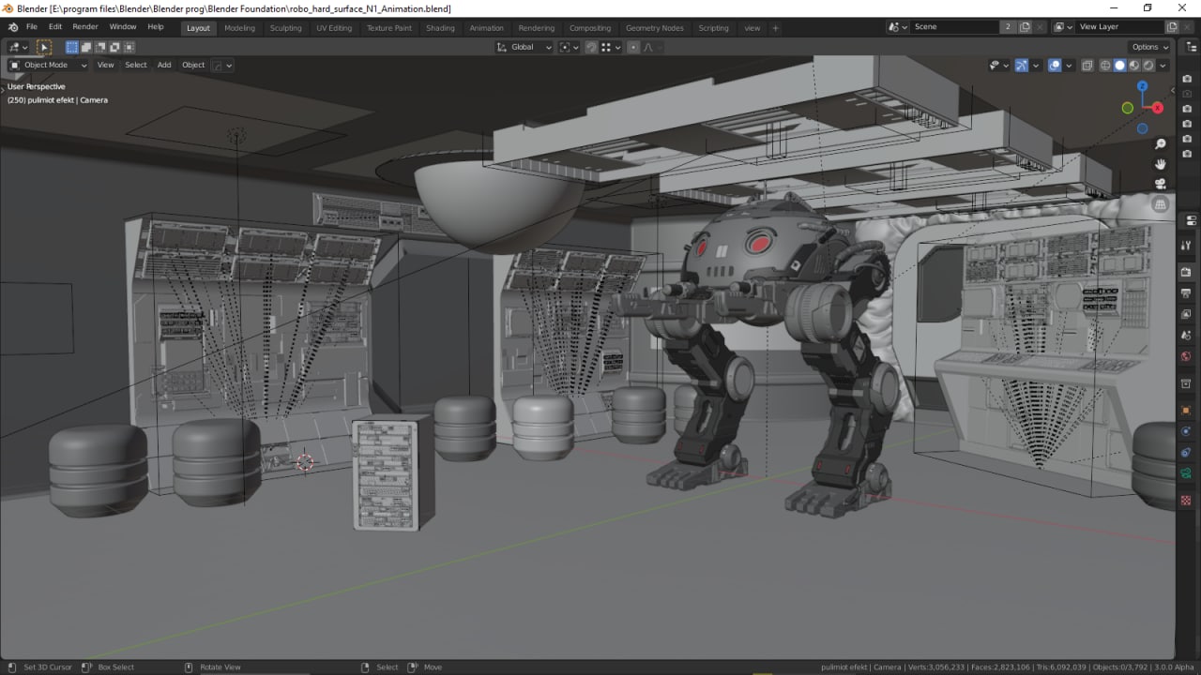
Task: Open the Scene properties tab
Action: point(1186,335)
